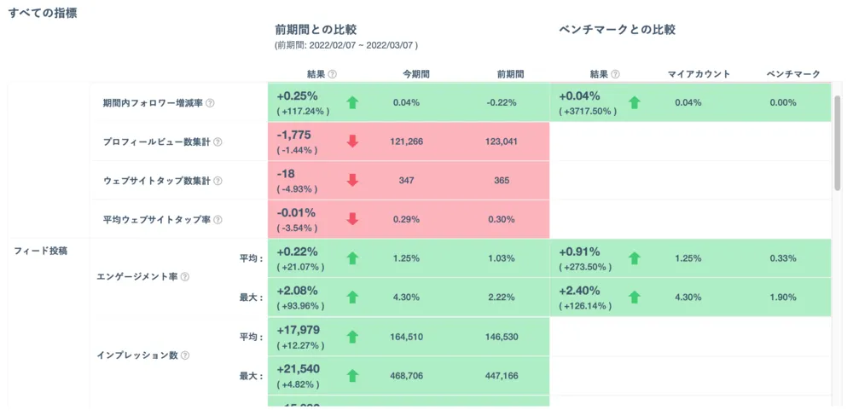
Task: Click red down arrow in ウェブサイトタップ数集計 row
Action: 352,180
